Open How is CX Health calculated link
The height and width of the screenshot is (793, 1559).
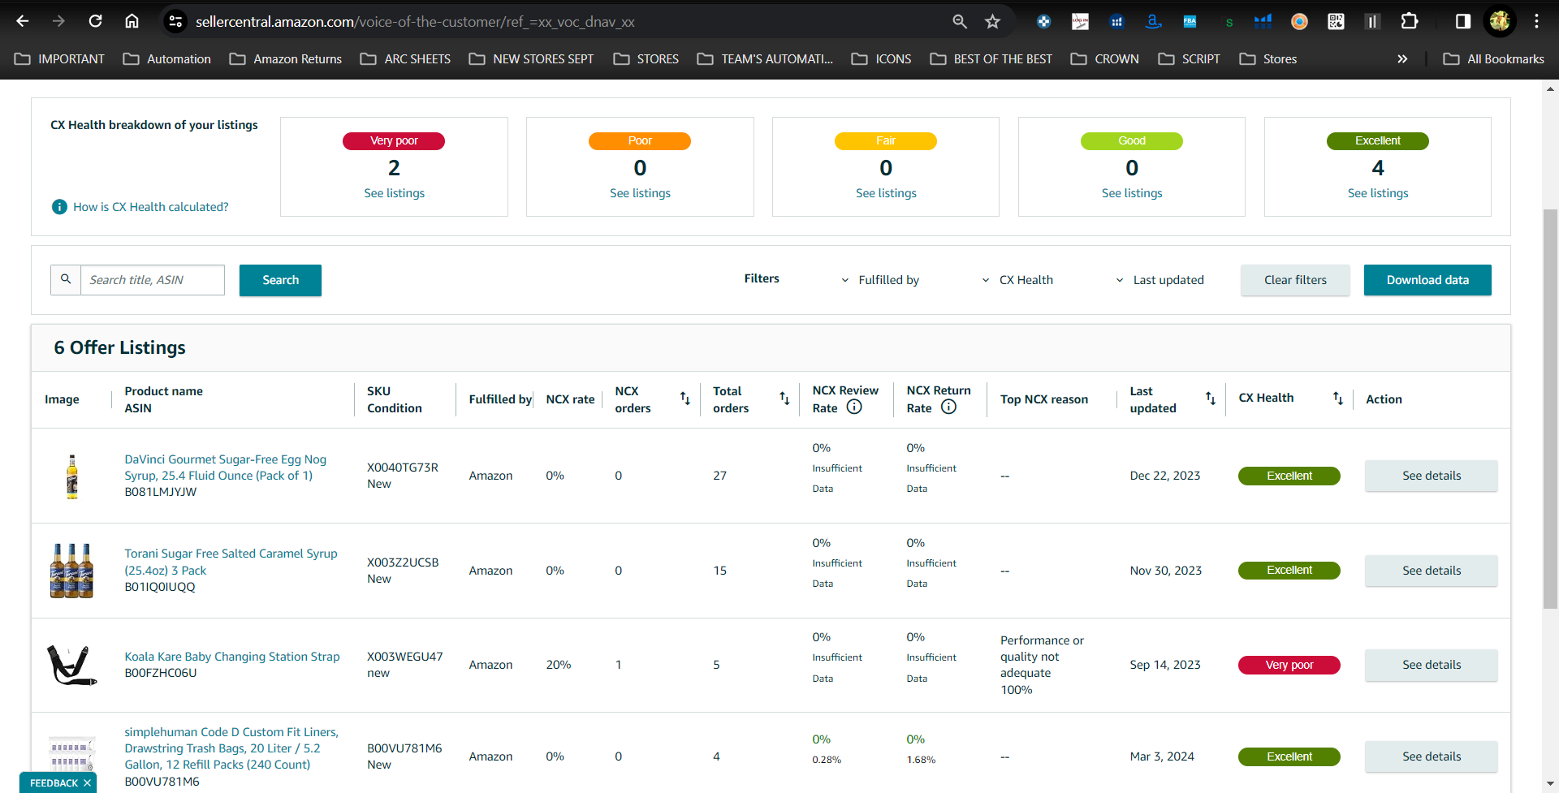pyautogui.click(x=151, y=207)
